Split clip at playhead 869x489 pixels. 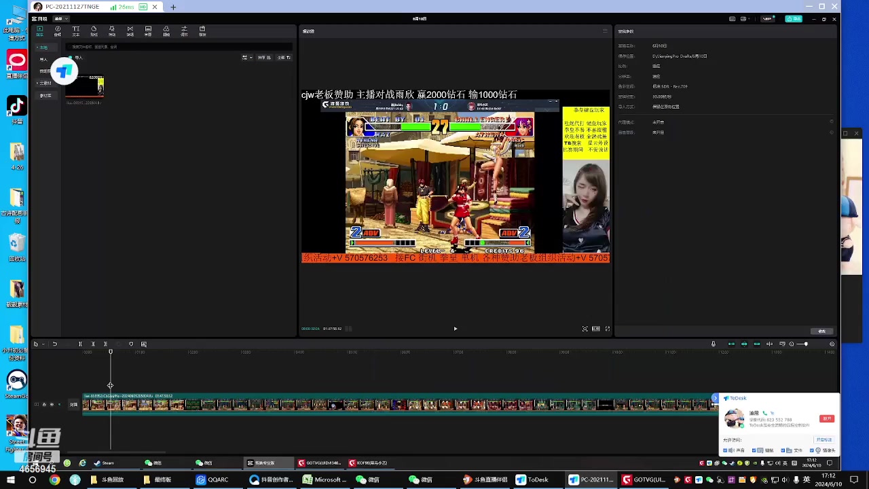pos(80,344)
